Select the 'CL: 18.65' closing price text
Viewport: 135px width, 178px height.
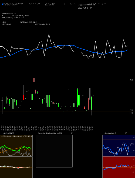coord(50,5)
